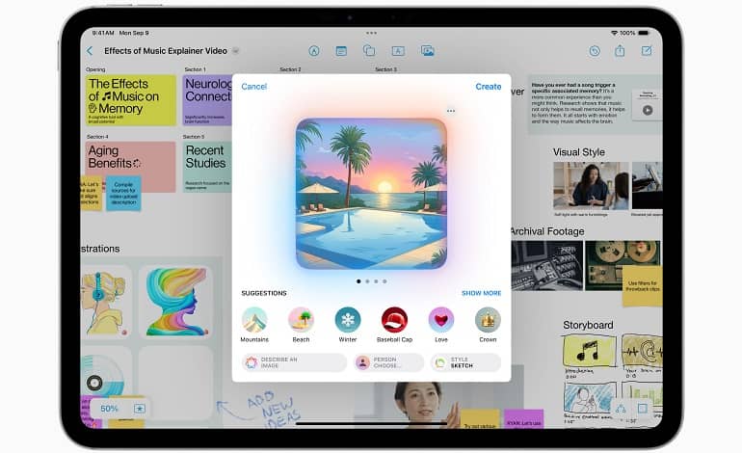Select blue 'Compile sources' sticky note

123,193
